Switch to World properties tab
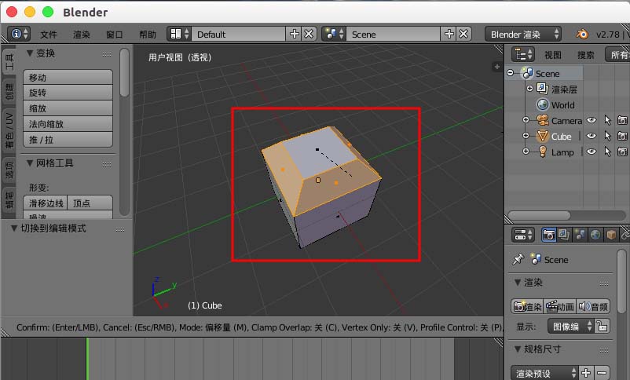Image resolution: width=630 pixels, height=380 pixels. tap(595, 235)
